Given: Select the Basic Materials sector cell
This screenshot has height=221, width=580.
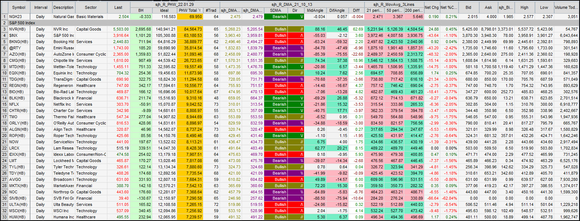Looking at the screenshot, I should point(91,17).
